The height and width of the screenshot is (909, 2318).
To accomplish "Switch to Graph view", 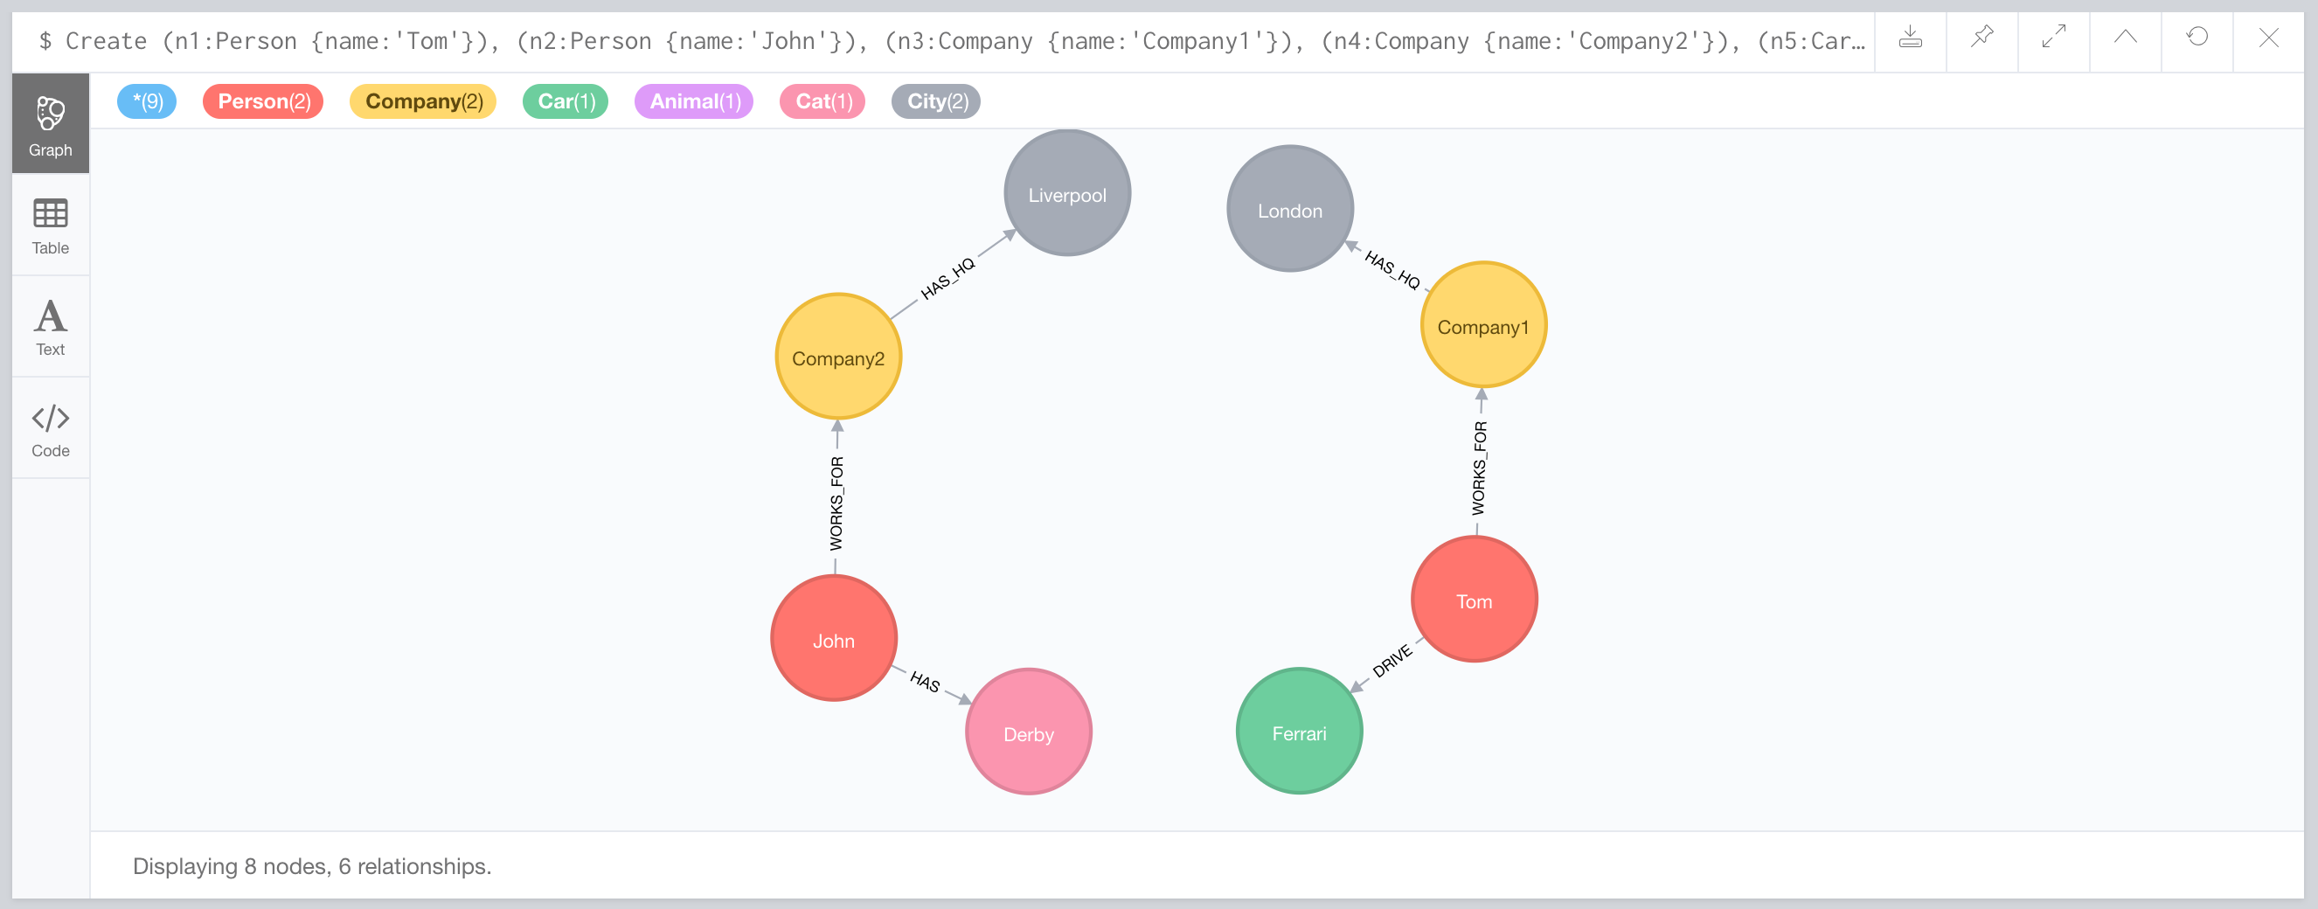I will click(x=51, y=124).
